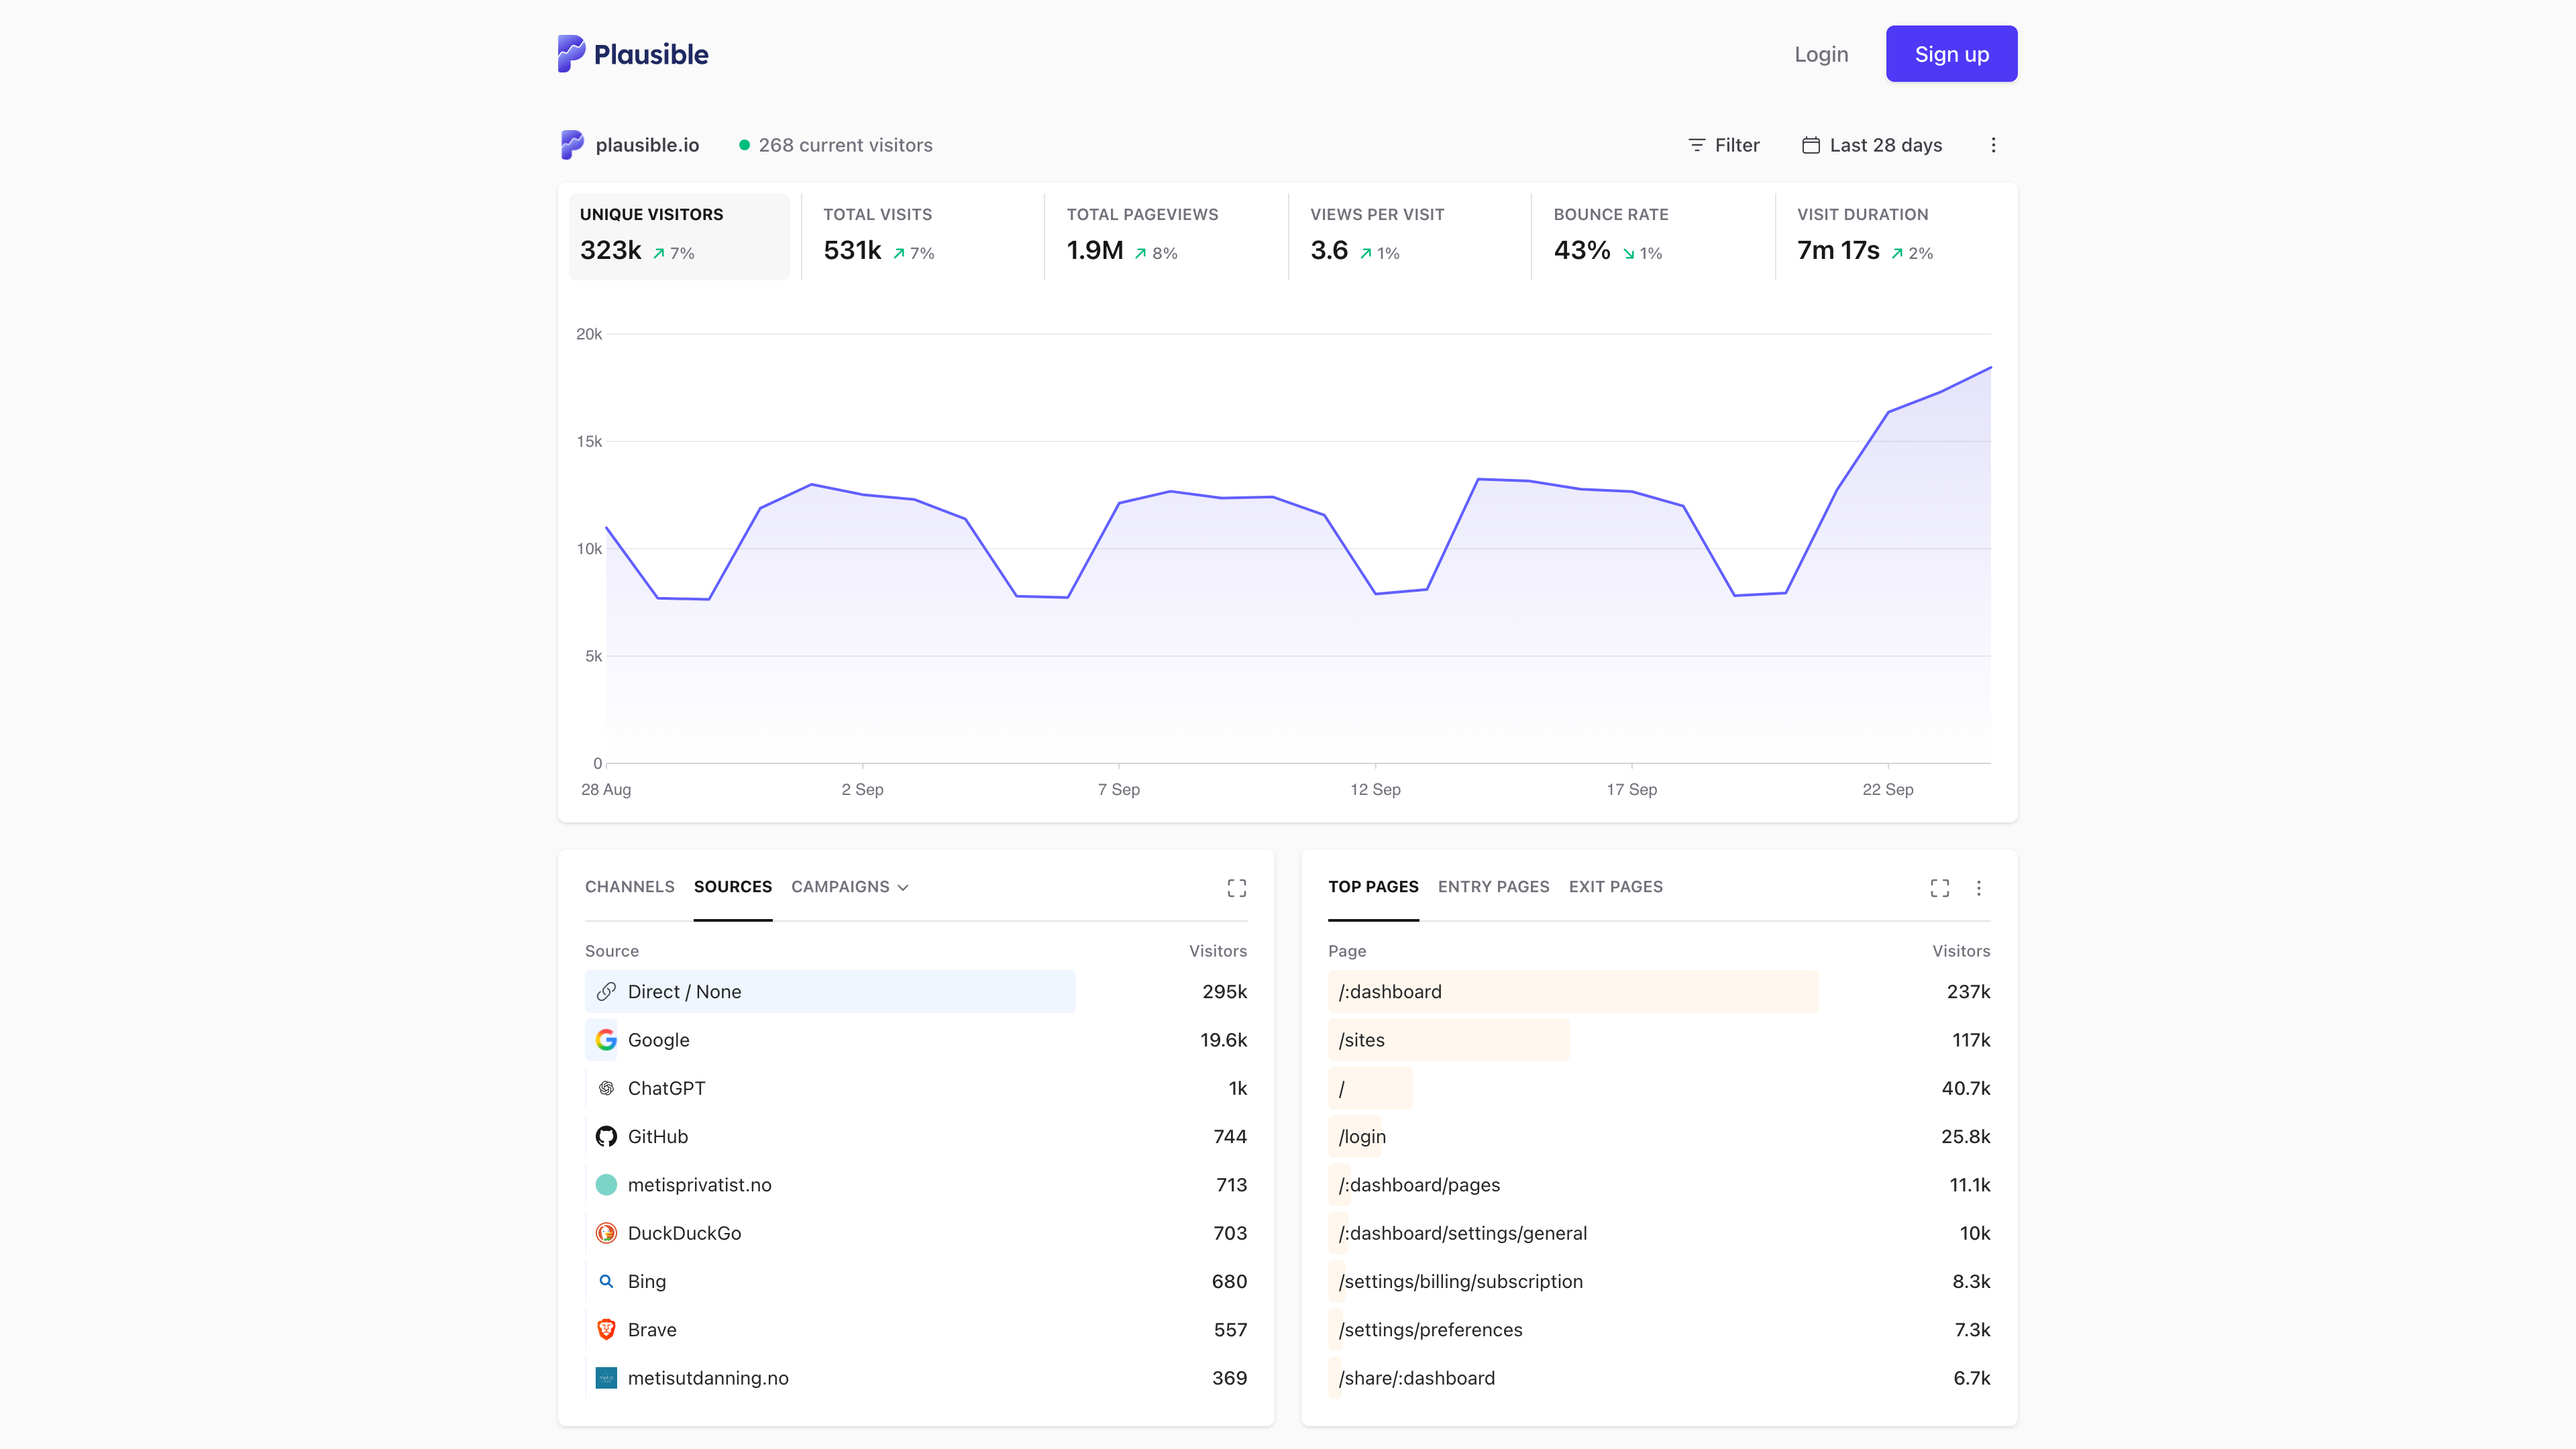Image resolution: width=2576 pixels, height=1449 pixels.
Task: Select the Bounce Rate metric
Action: (x=1652, y=236)
